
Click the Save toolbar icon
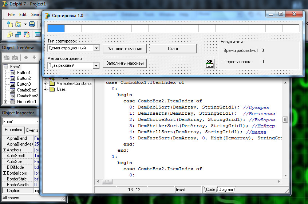[x=32, y=24]
